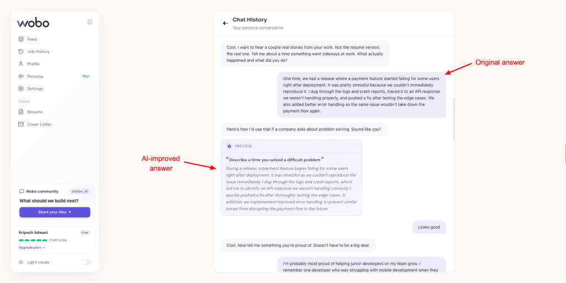Image resolution: width=566 pixels, height=283 pixels.
Task: Click the Share your idea button
Action: pos(55,212)
